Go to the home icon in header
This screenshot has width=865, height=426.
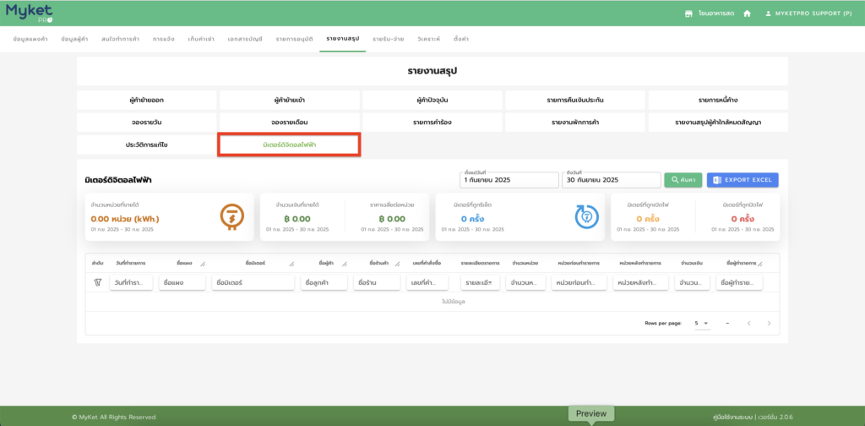[x=747, y=14]
